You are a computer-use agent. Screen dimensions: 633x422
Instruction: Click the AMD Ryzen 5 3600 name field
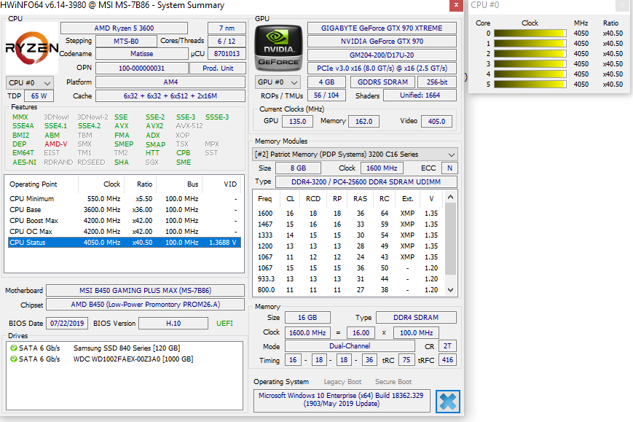(124, 28)
